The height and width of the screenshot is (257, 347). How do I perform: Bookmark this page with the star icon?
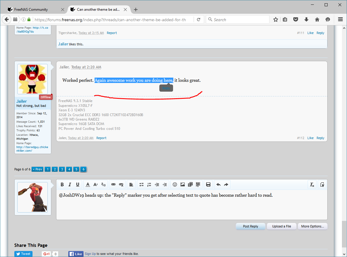point(275,19)
